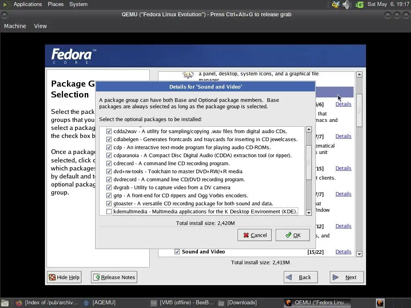Click the Applications menu launcher icon
This screenshot has width=411, height=308.
7,4
